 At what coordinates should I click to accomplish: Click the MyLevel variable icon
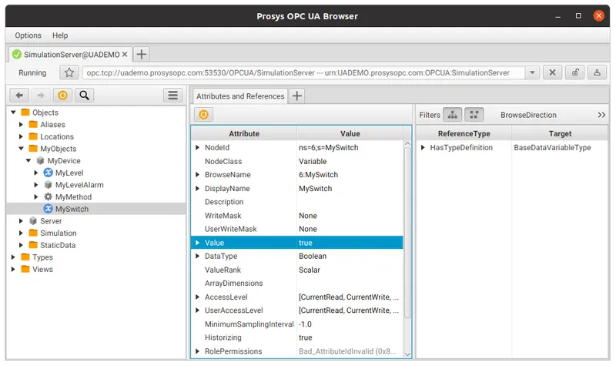click(x=48, y=173)
